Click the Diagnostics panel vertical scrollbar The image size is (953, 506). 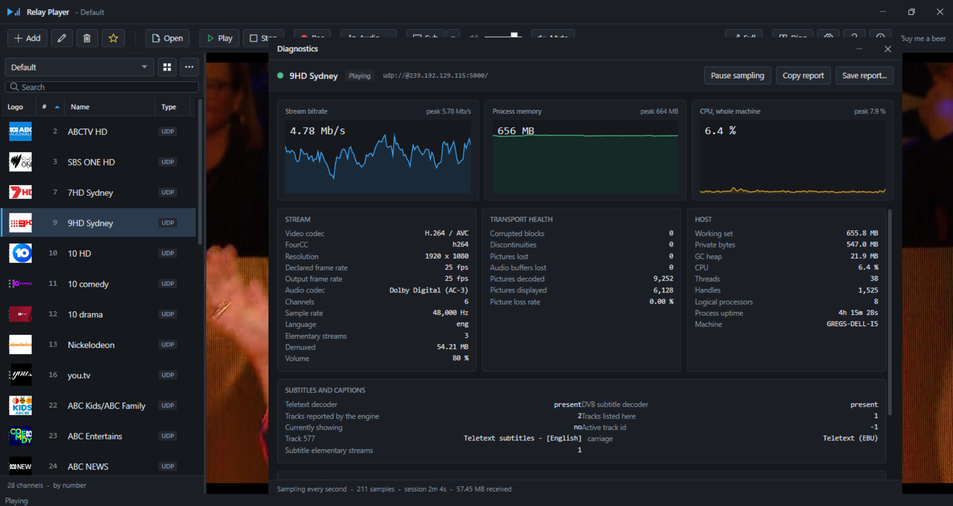[x=889, y=312]
